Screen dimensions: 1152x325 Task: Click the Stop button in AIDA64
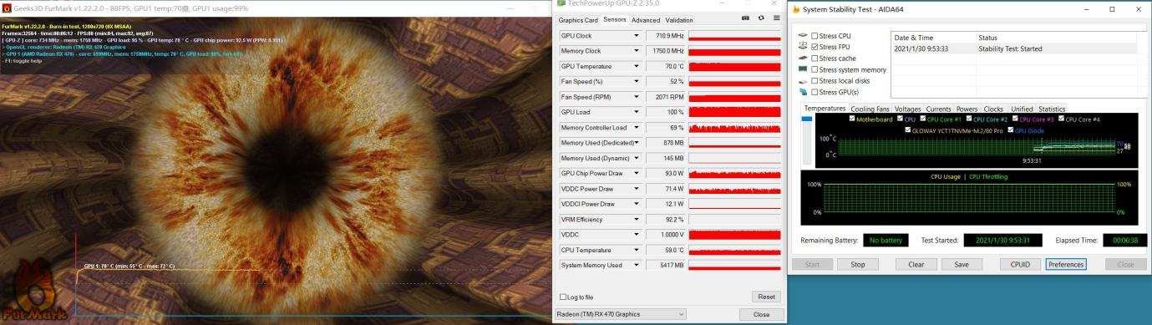(857, 264)
